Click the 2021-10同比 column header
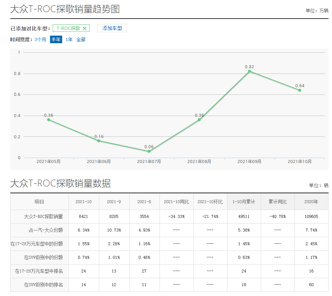The width and height of the screenshot is (332, 296). click(176, 202)
